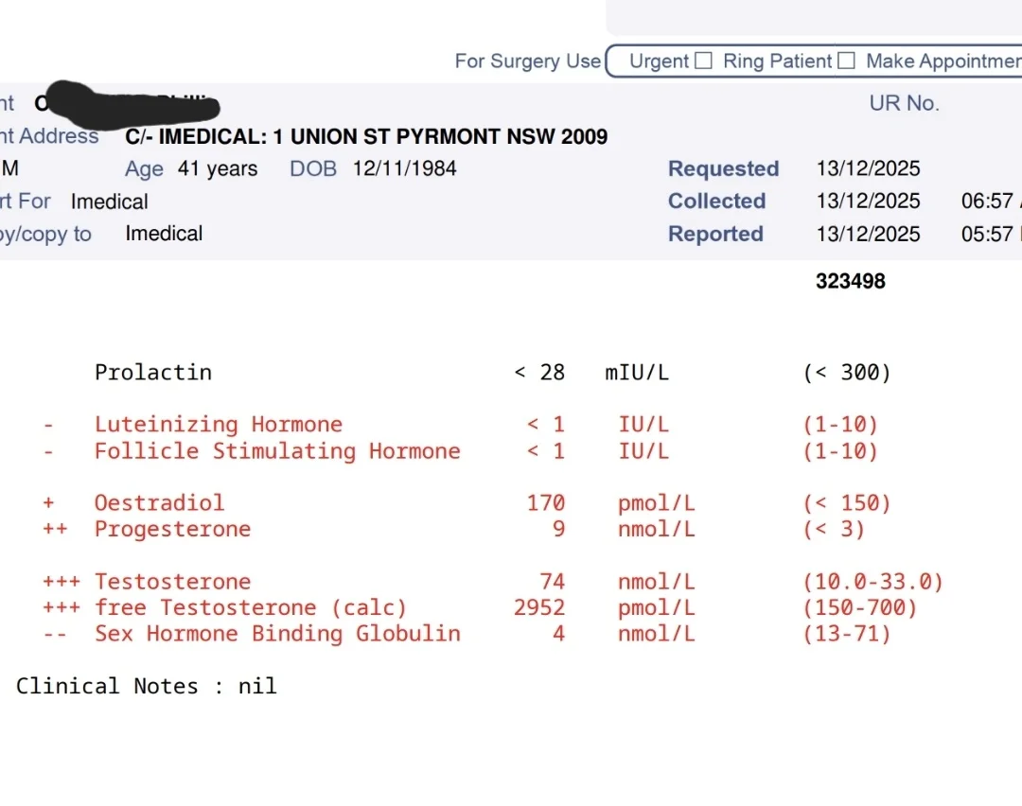Select the report number 323498

pos(851,282)
